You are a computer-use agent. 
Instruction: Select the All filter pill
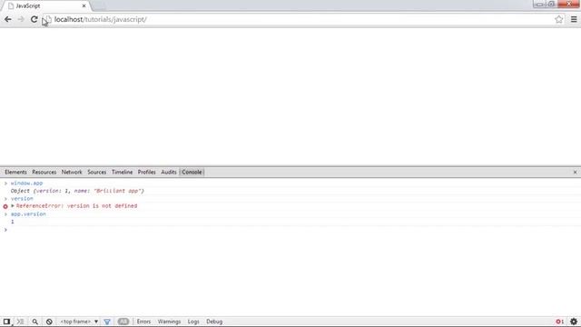123,322
